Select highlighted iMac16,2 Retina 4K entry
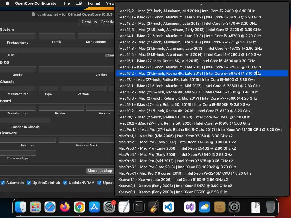The width and height of the screenshot is (291, 218). [x=202, y=74]
